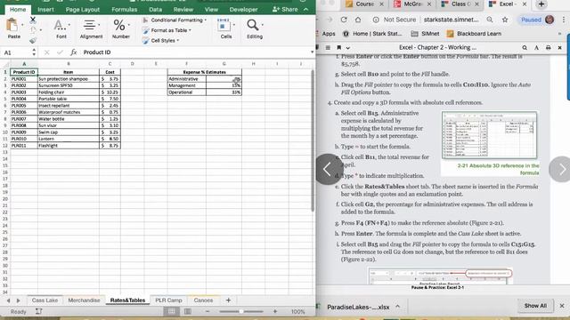Open the Number percent icon
Screen dimensions: 570x320
118,26
